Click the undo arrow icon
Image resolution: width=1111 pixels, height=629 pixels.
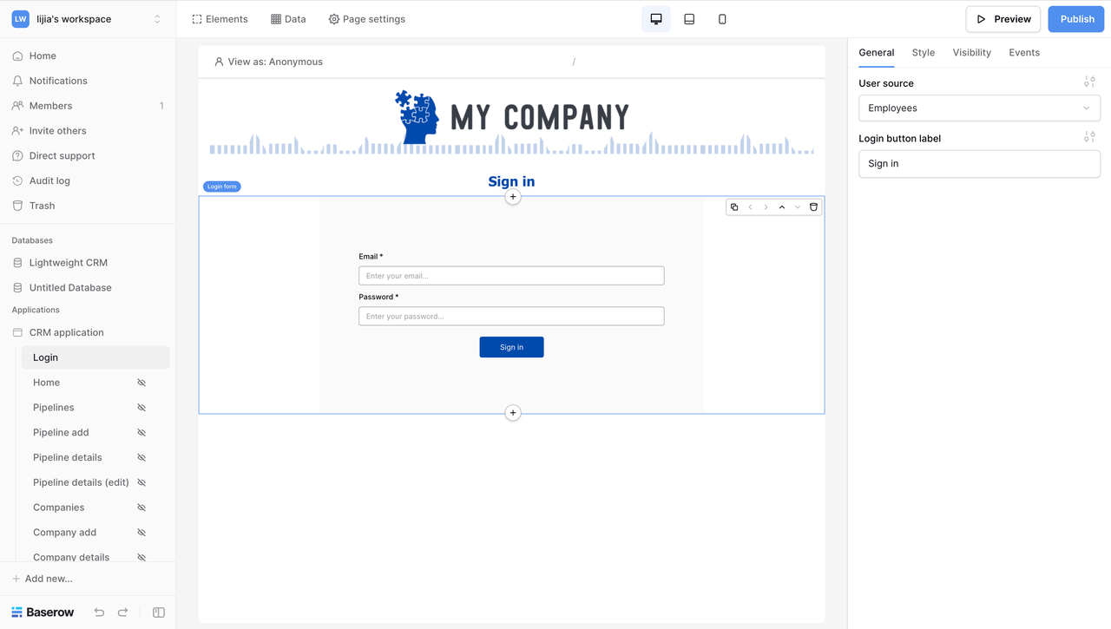coord(99,613)
